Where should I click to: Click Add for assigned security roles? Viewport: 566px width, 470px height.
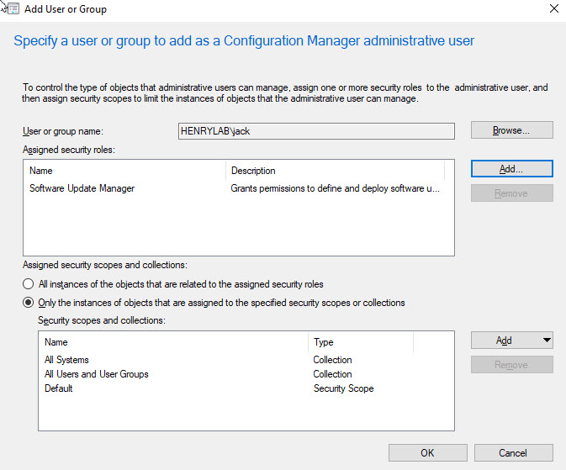pos(511,169)
